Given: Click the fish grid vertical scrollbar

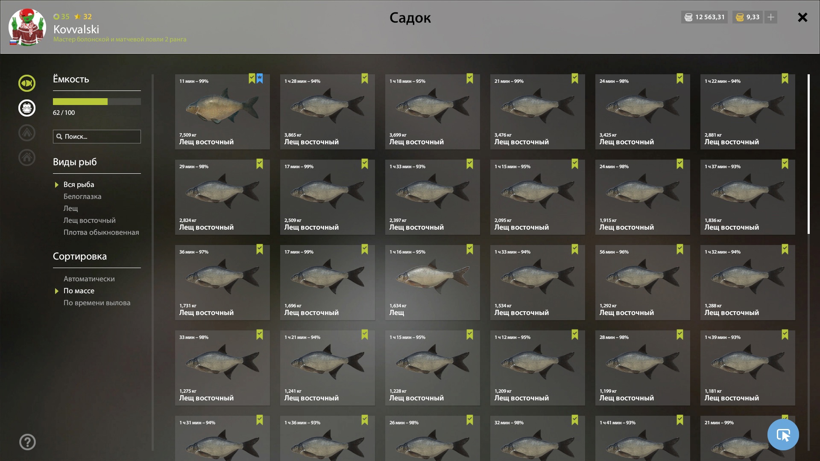Looking at the screenshot, I should [808, 154].
